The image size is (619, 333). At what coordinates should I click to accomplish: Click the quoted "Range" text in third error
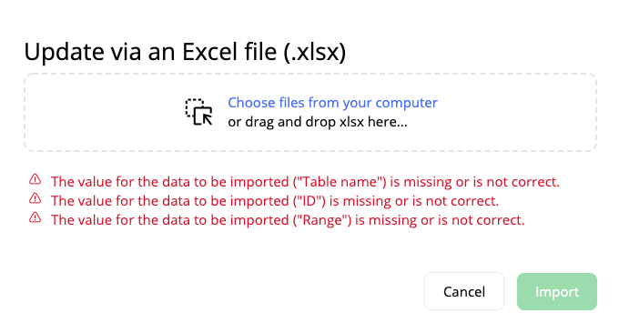pos(322,220)
